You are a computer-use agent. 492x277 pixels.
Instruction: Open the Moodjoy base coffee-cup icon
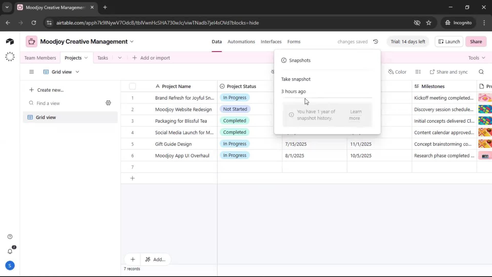click(32, 42)
